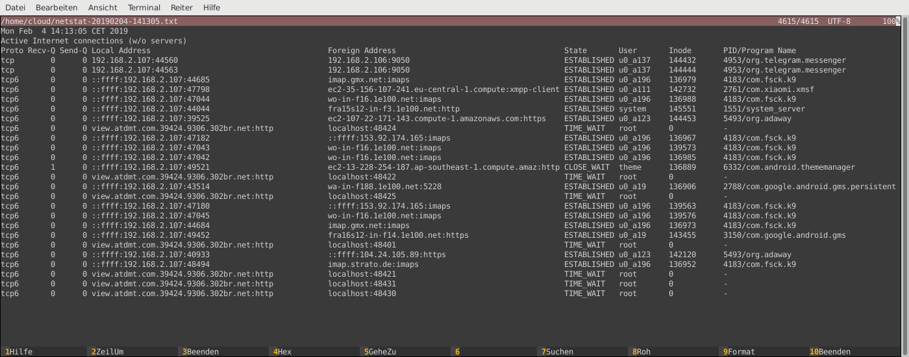Click the 10Beenden quit button
Viewport: 909px width, 357px height.
point(830,352)
